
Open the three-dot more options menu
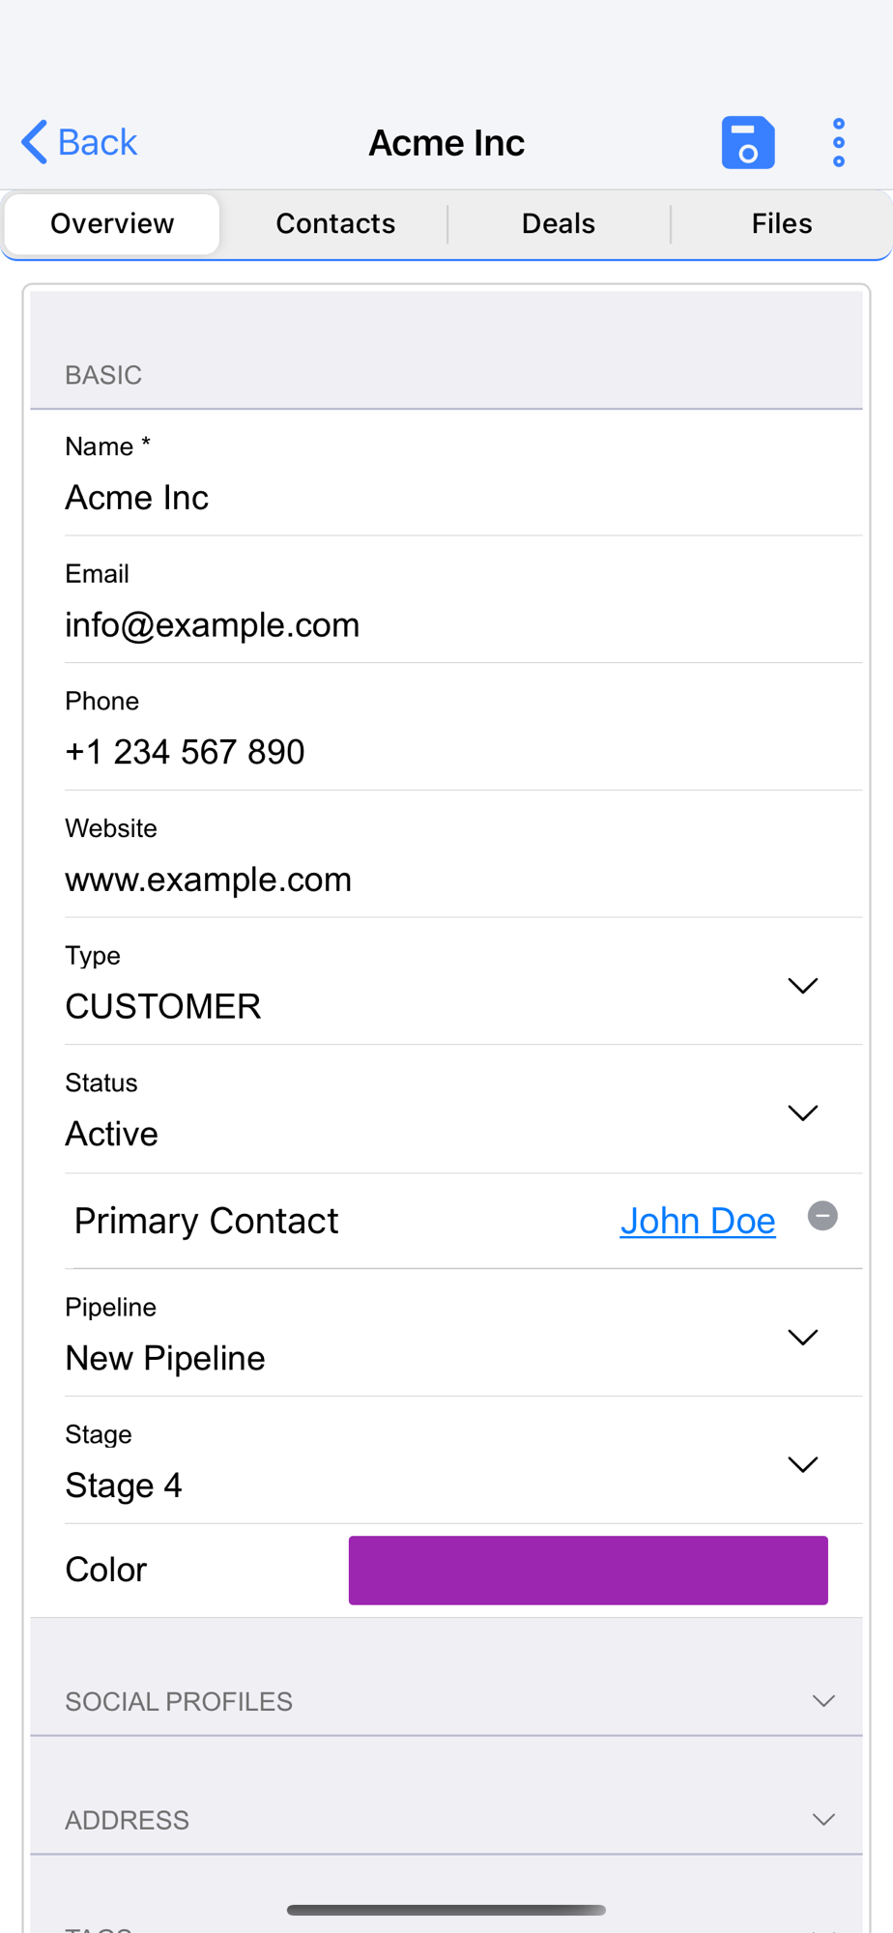click(x=838, y=143)
